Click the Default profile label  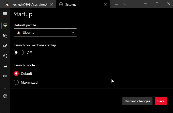point(25,25)
